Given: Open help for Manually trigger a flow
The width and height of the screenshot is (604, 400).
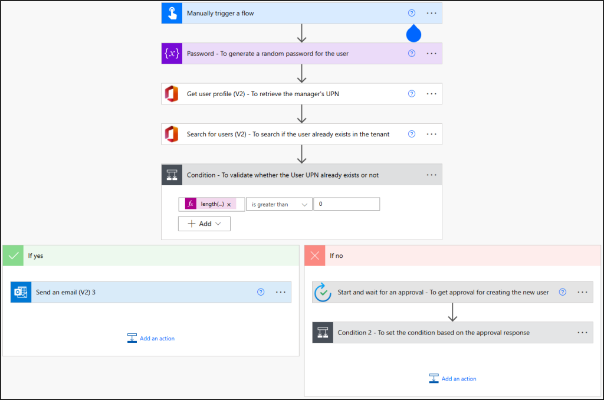Looking at the screenshot, I should (412, 13).
